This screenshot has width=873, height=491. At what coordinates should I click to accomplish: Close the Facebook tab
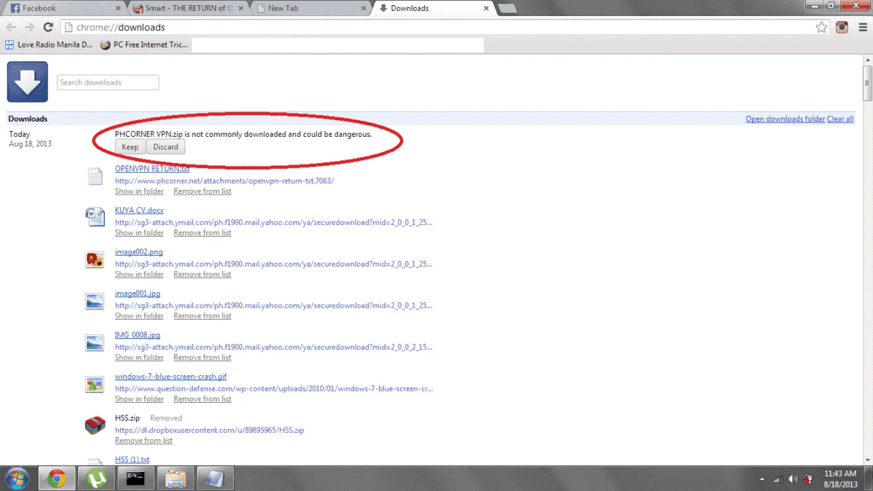click(118, 8)
